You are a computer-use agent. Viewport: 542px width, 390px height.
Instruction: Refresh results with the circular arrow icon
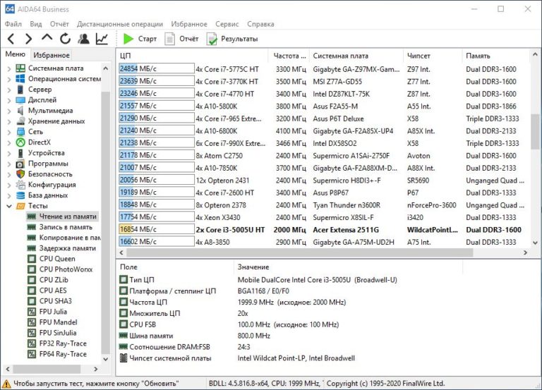66,39
